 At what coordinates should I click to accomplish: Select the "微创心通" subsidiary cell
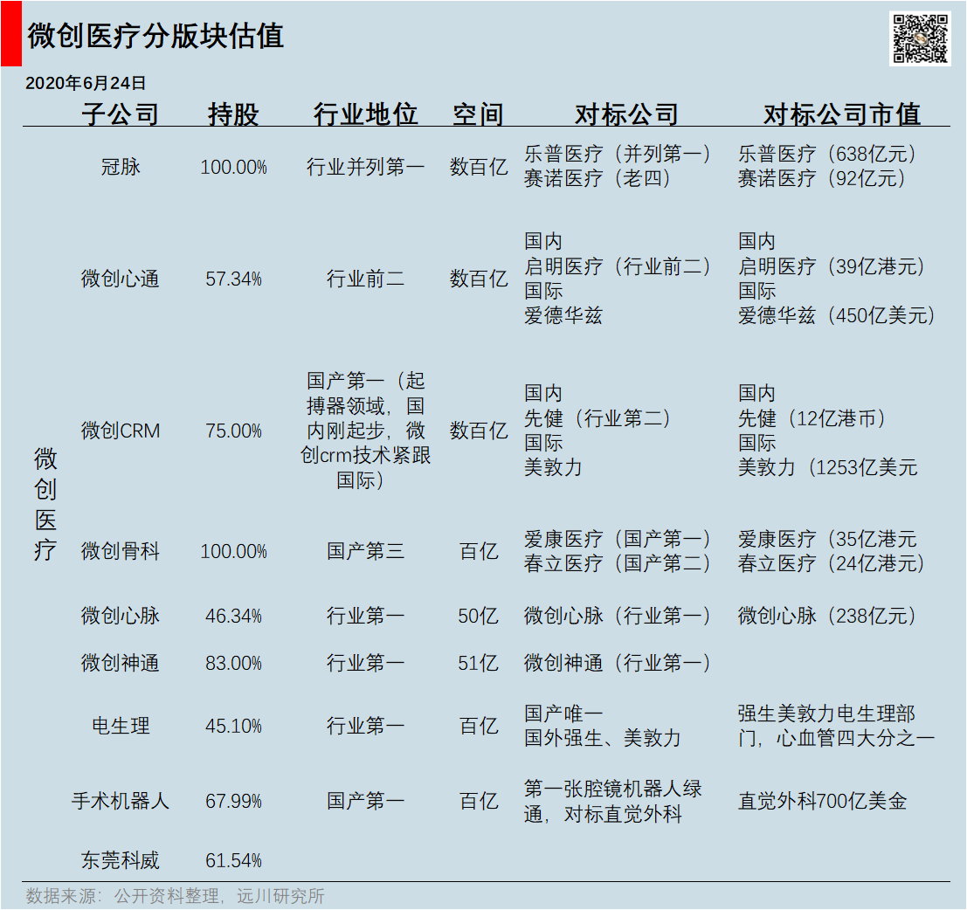[121, 279]
